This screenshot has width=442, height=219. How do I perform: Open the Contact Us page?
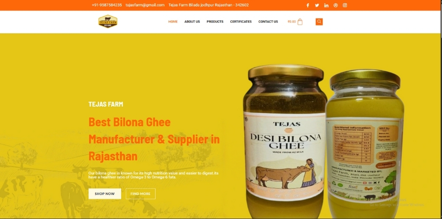pyautogui.click(x=268, y=22)
